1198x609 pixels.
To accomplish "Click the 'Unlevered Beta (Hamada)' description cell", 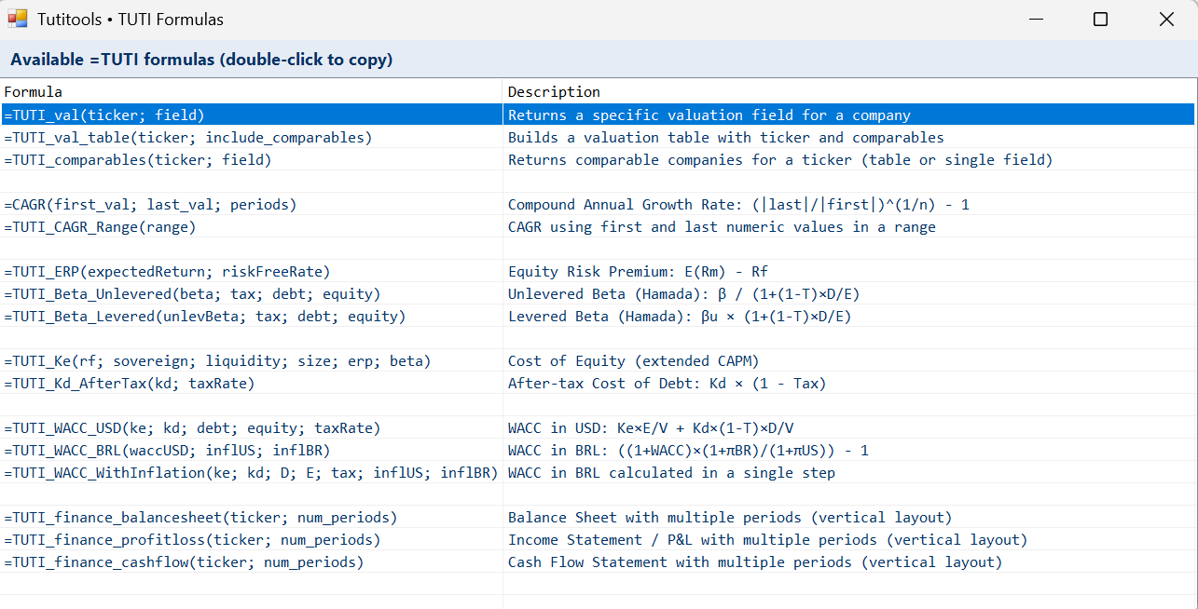I will [683, 294].
